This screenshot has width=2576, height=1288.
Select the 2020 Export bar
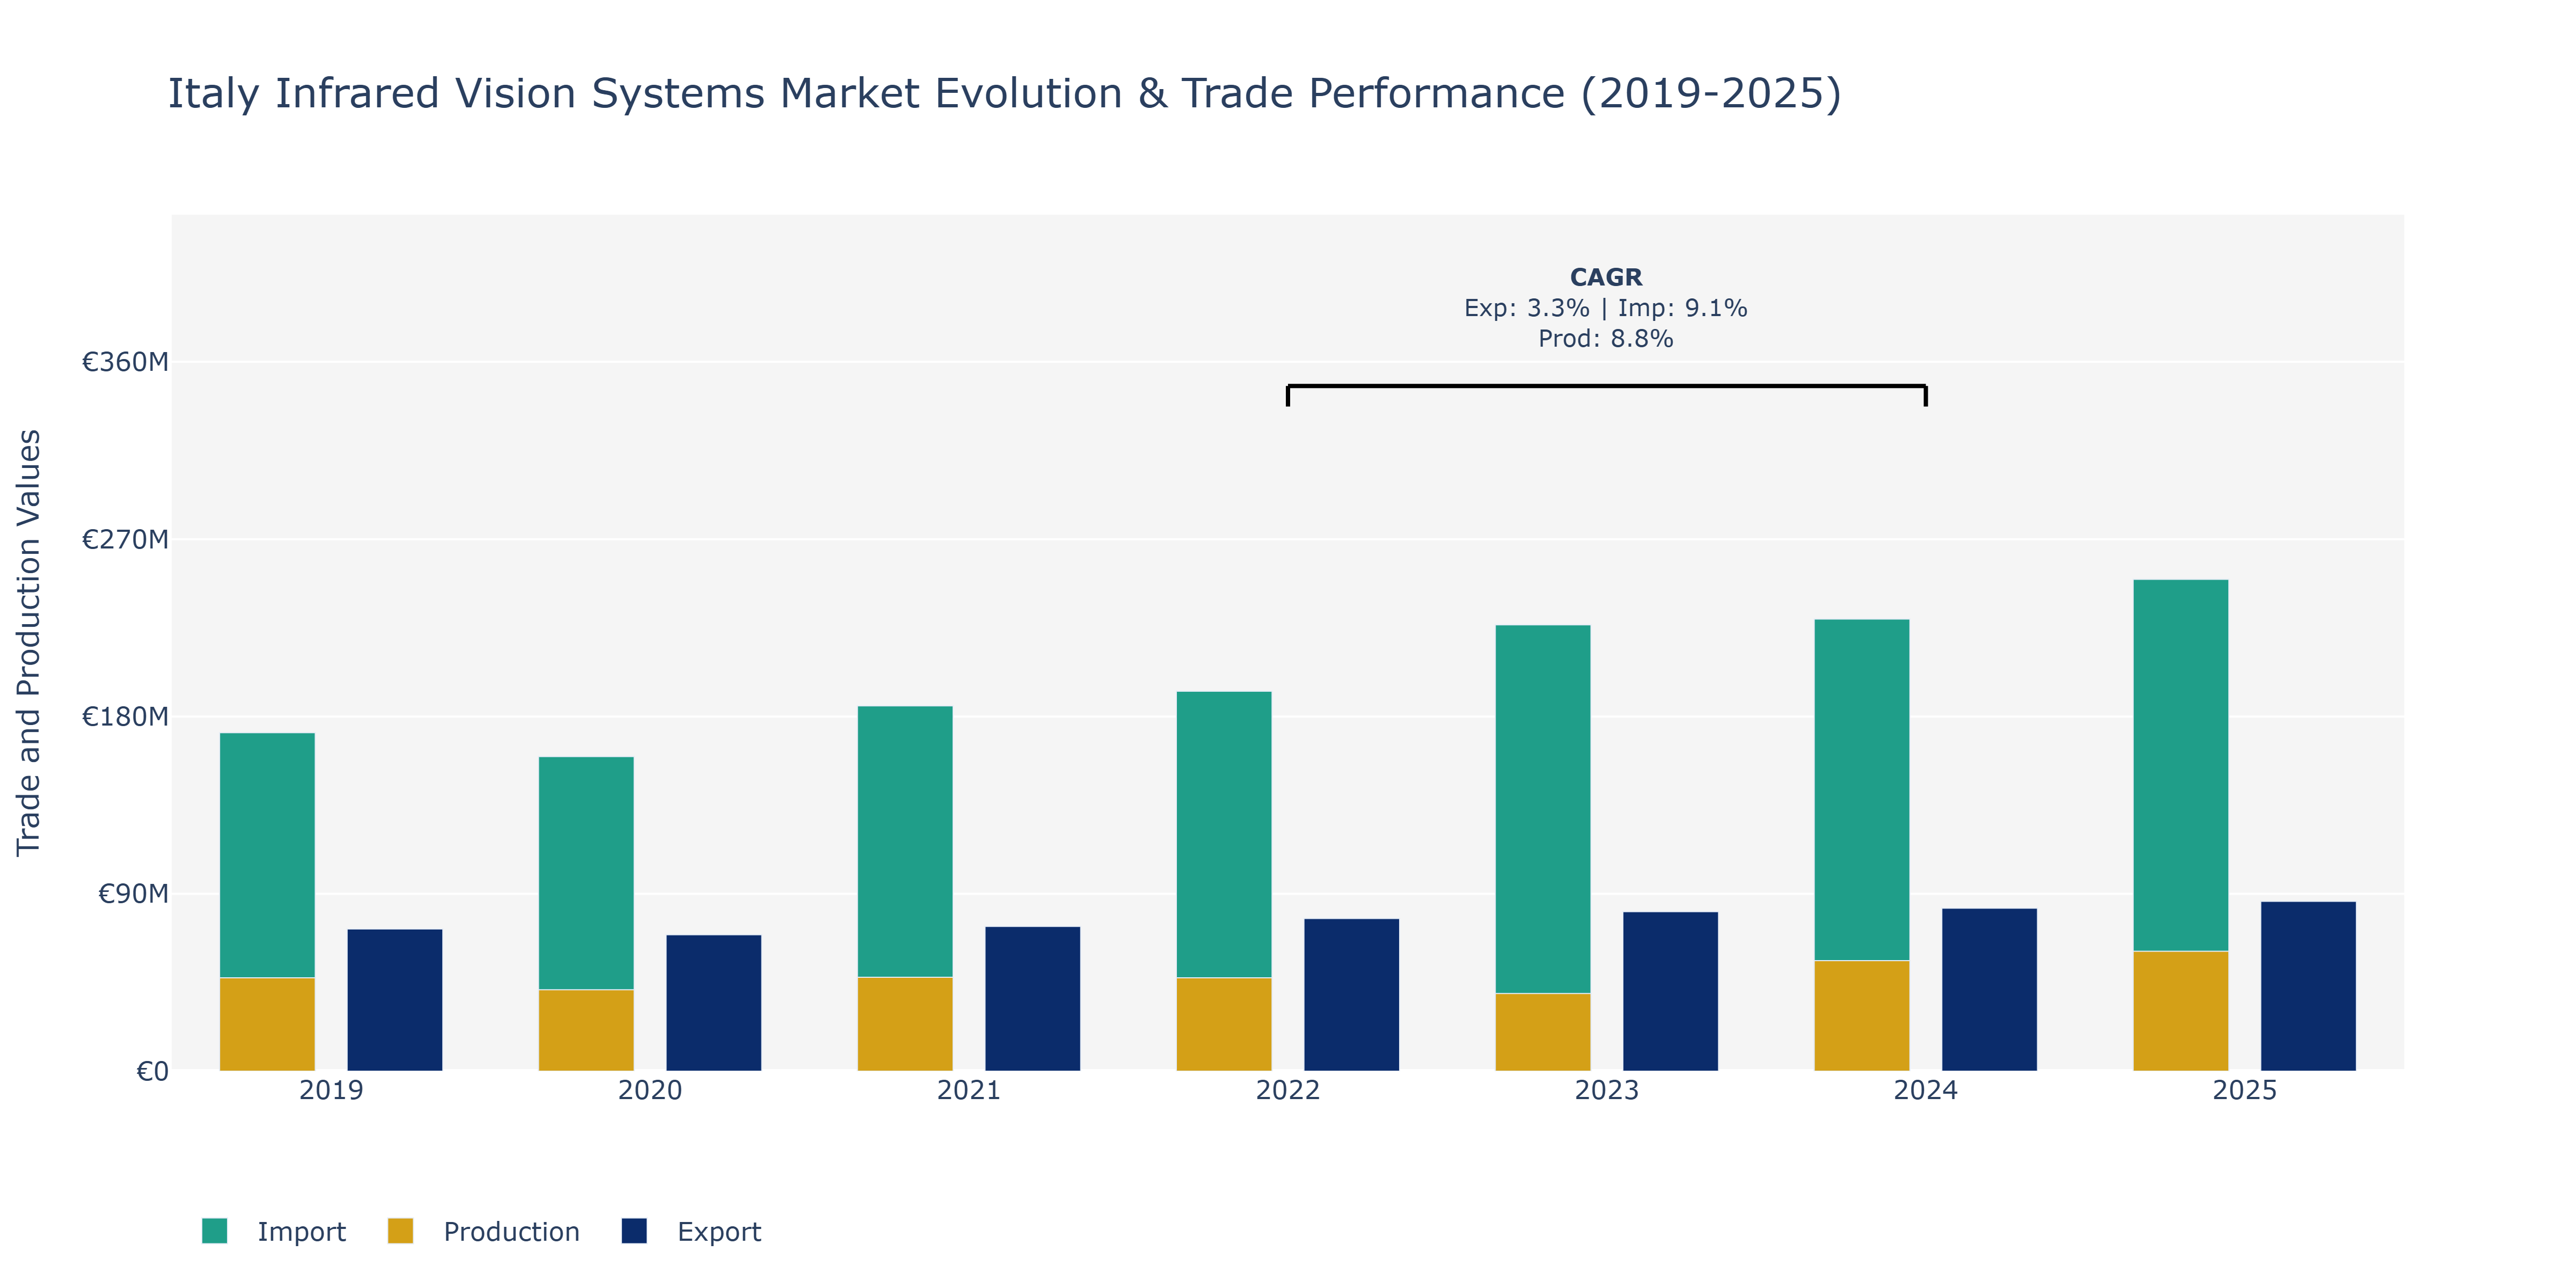point(714,1003)
